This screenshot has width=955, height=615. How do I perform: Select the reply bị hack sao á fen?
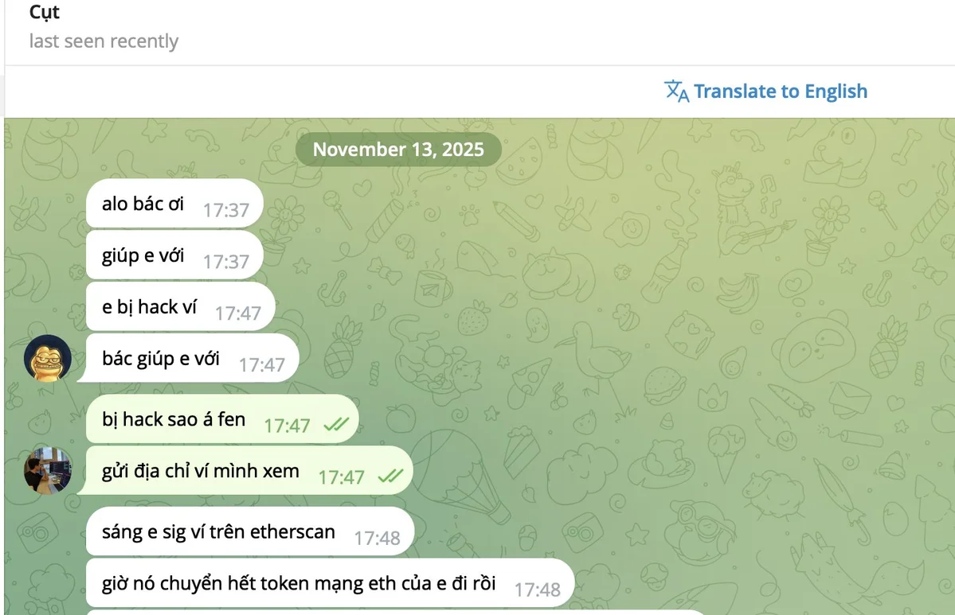click(x=222, y=420)
